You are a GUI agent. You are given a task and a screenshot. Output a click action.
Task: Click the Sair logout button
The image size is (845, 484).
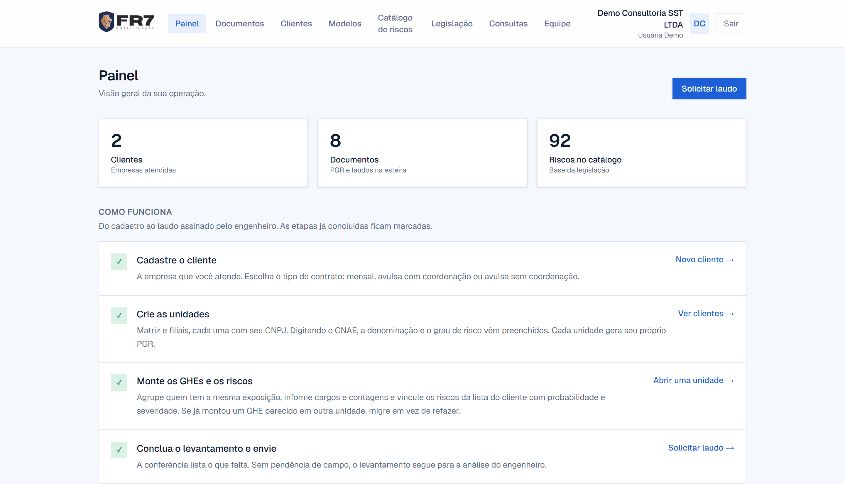731,23
